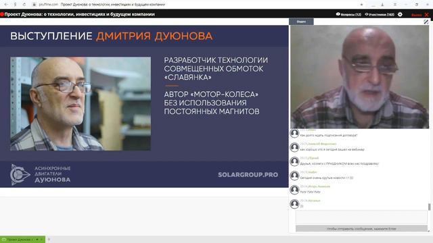Image resolution: width=433 pixels, height=243 pixels.
Task: Click avatar of 'Друзья, коллеги' message
Action: pyautogui.click(x=294, y=161)
